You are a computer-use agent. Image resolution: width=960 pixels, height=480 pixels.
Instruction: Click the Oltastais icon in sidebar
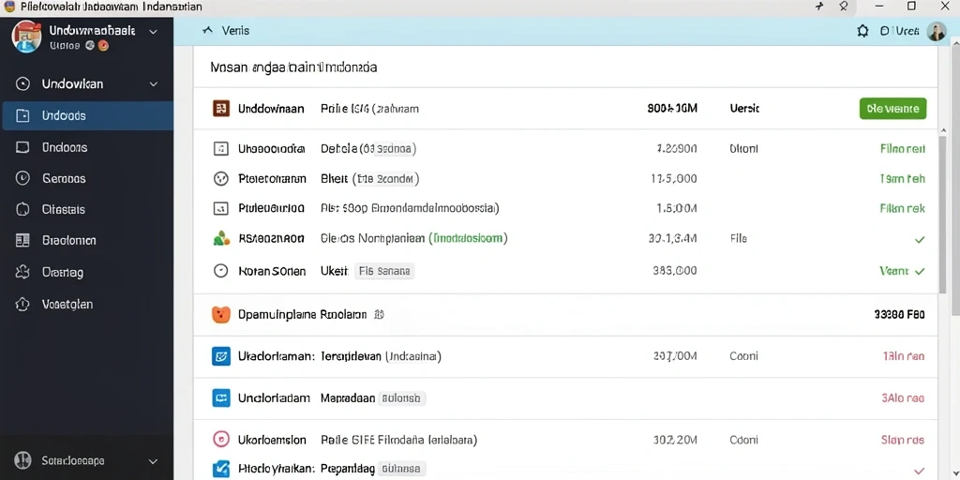[22, 209]
